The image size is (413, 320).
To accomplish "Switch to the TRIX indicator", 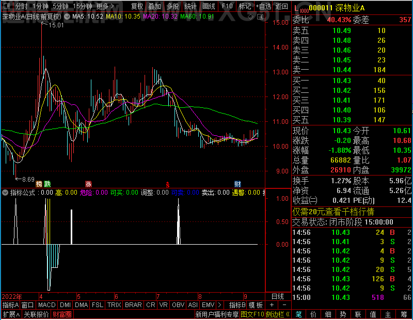I will click(114, 305).
